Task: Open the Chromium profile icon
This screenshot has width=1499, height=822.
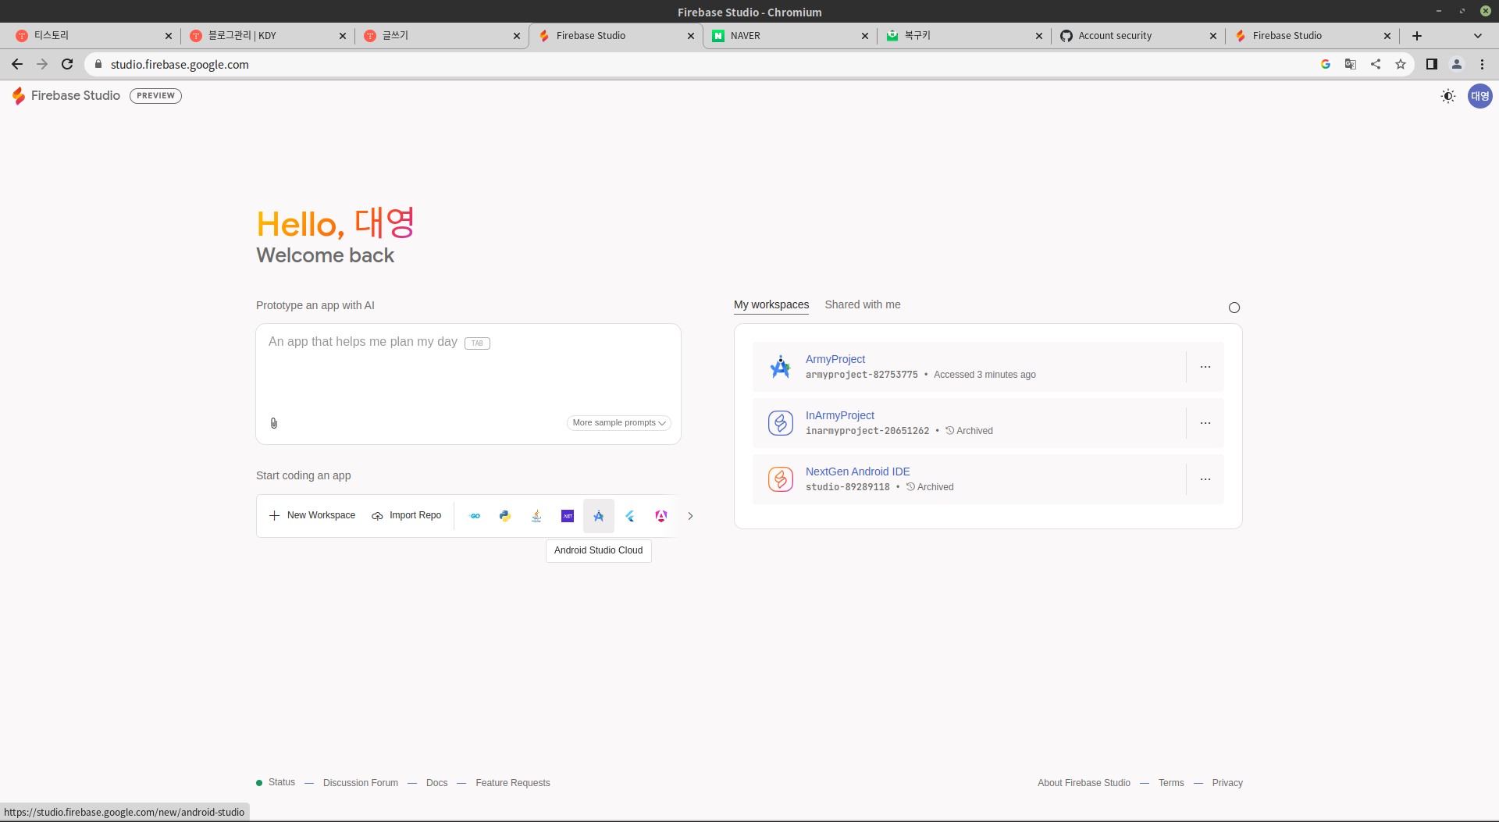Action: pyautogui.click(x=1457, y=64)
